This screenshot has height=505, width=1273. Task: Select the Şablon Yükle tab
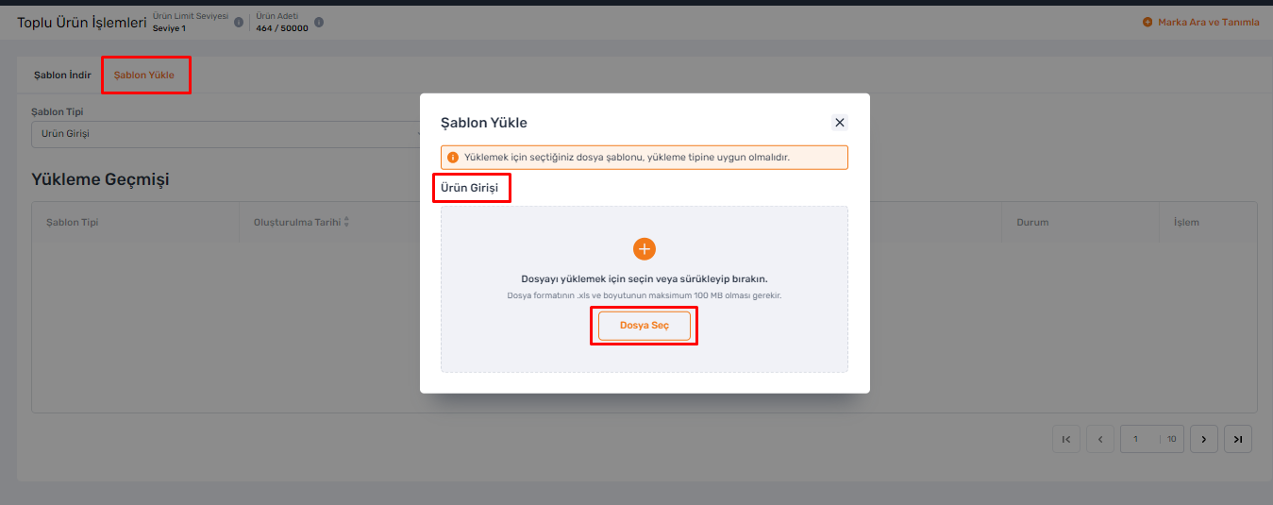144,75
